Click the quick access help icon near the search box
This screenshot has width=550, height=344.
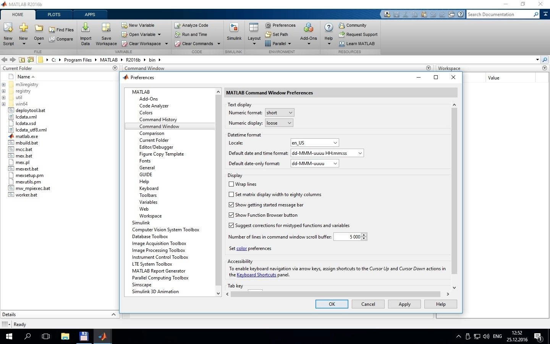point(461,15)
